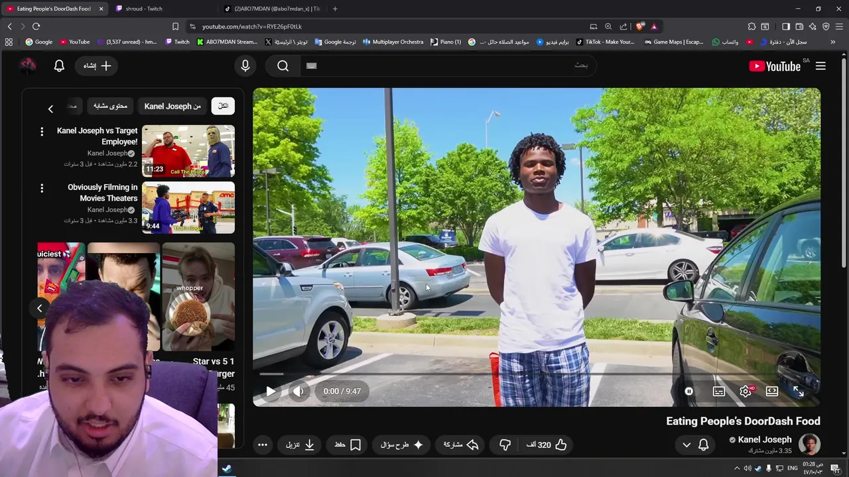Open browser extensions puzzle icon
Viewport: 849px width, 477px height.
tap(751, 26)
